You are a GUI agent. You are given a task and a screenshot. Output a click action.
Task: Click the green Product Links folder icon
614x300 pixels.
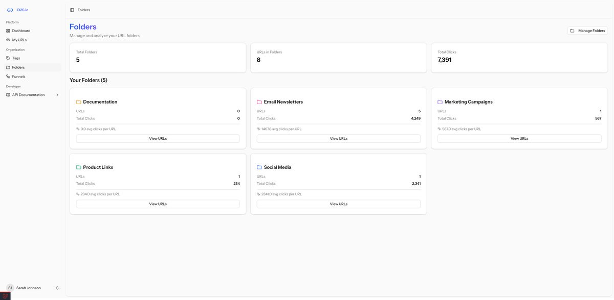(x=79, y=167)
